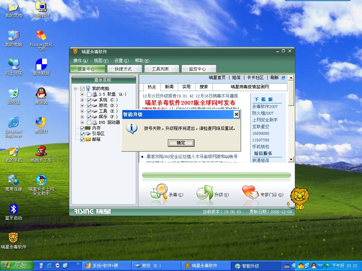This screenshot has width=362, height=271.
Task: Click the 专家门诊 heart icon
Action: tap(250, 192)
